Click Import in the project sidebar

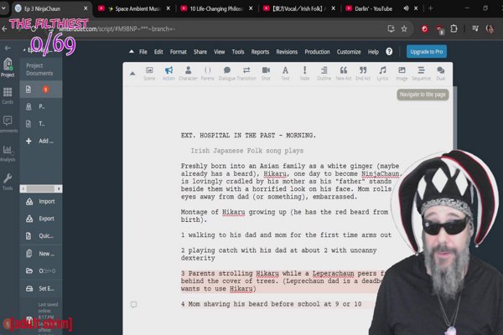pos(41,201)
